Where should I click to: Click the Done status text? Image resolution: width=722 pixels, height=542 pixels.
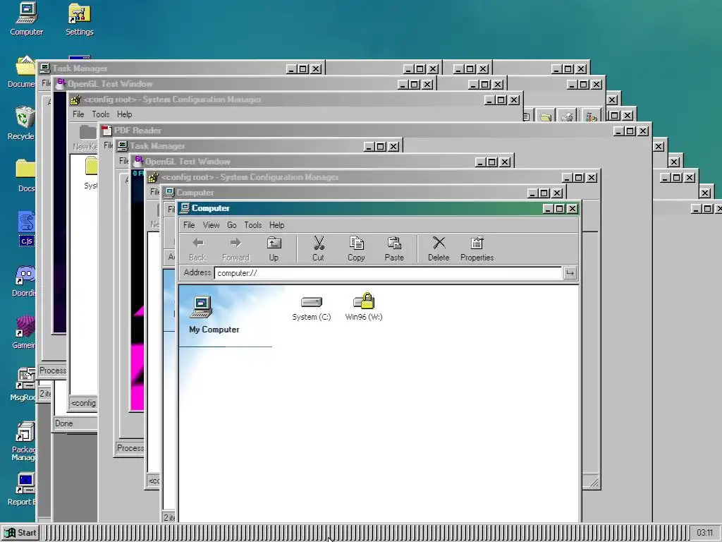(x=64, y=423)
